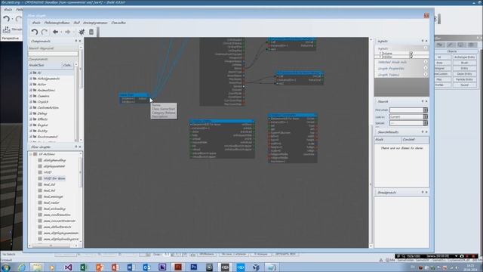Sort components by the Category column header
The image size is (483, 272).
coord(67,65)
